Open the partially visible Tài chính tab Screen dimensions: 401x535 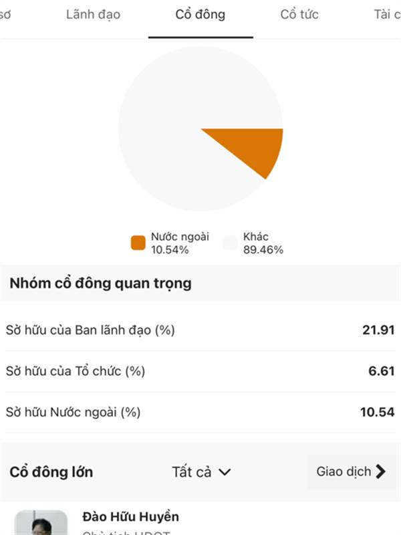click(x=388, y=15)
